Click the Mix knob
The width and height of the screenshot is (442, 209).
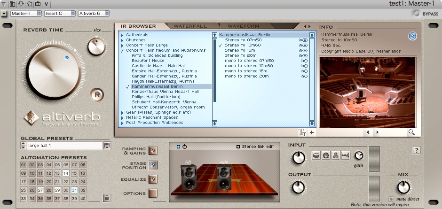click(x=403, y=187)
